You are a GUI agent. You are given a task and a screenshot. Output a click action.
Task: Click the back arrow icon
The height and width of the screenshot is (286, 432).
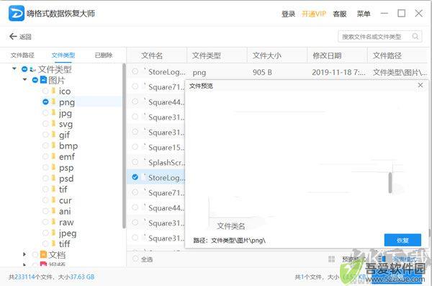click(13, 37)
